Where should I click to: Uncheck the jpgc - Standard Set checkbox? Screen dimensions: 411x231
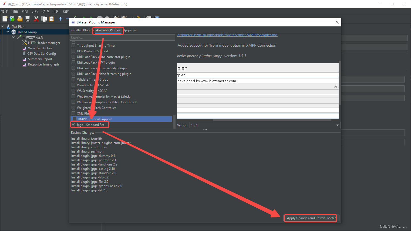(x=73, y=125)
